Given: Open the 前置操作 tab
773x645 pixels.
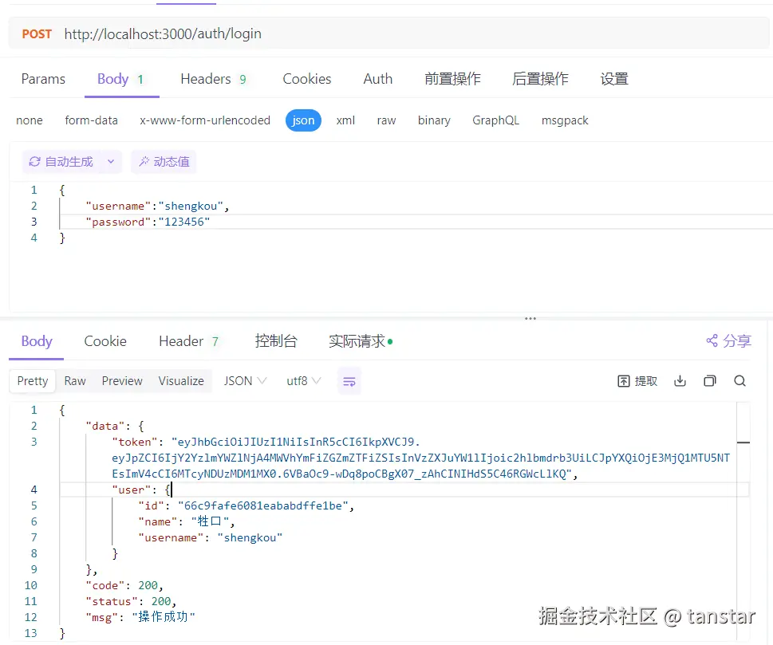Looking at the screenshot, I should (452, 79).
